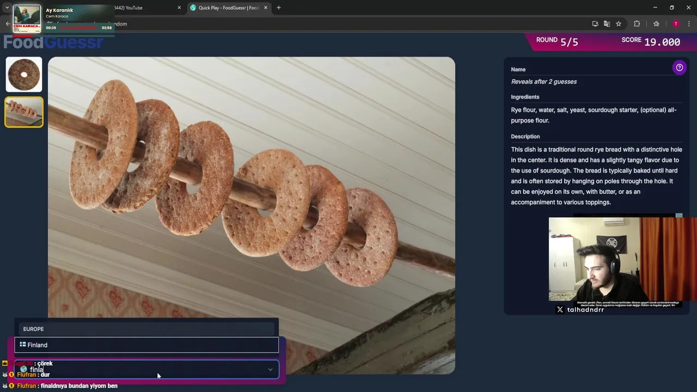Click the ROUND 5/5 indicator

(x=557, y=41)
